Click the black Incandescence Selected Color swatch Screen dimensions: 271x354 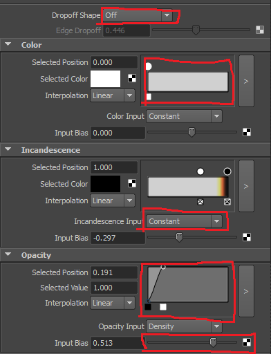click(105, 184)
